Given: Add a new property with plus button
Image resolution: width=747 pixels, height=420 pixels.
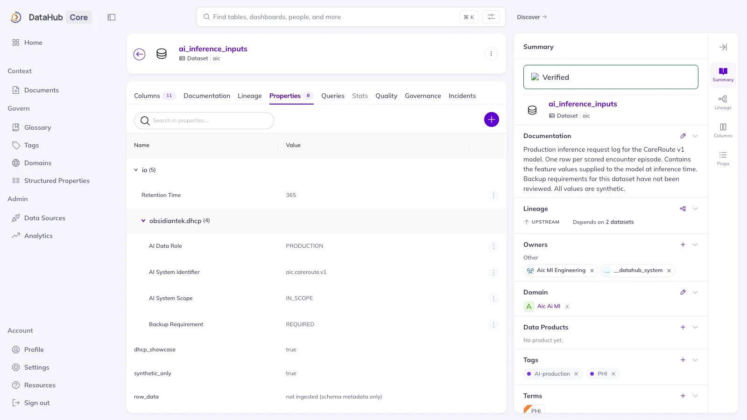Looking at the screenshot, I should (491, 119).
